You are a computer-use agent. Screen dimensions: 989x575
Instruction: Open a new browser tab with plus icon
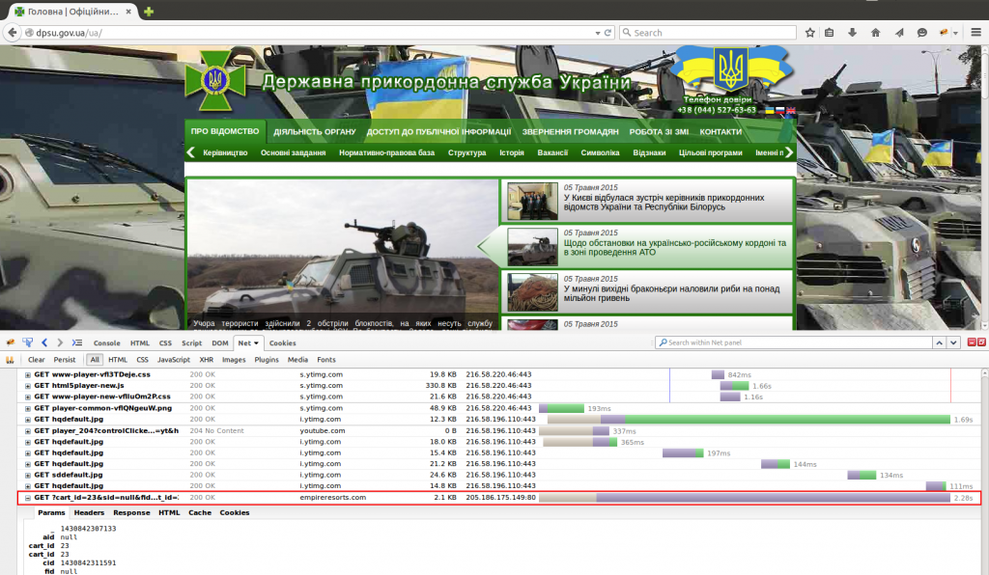tap(149, 11)
